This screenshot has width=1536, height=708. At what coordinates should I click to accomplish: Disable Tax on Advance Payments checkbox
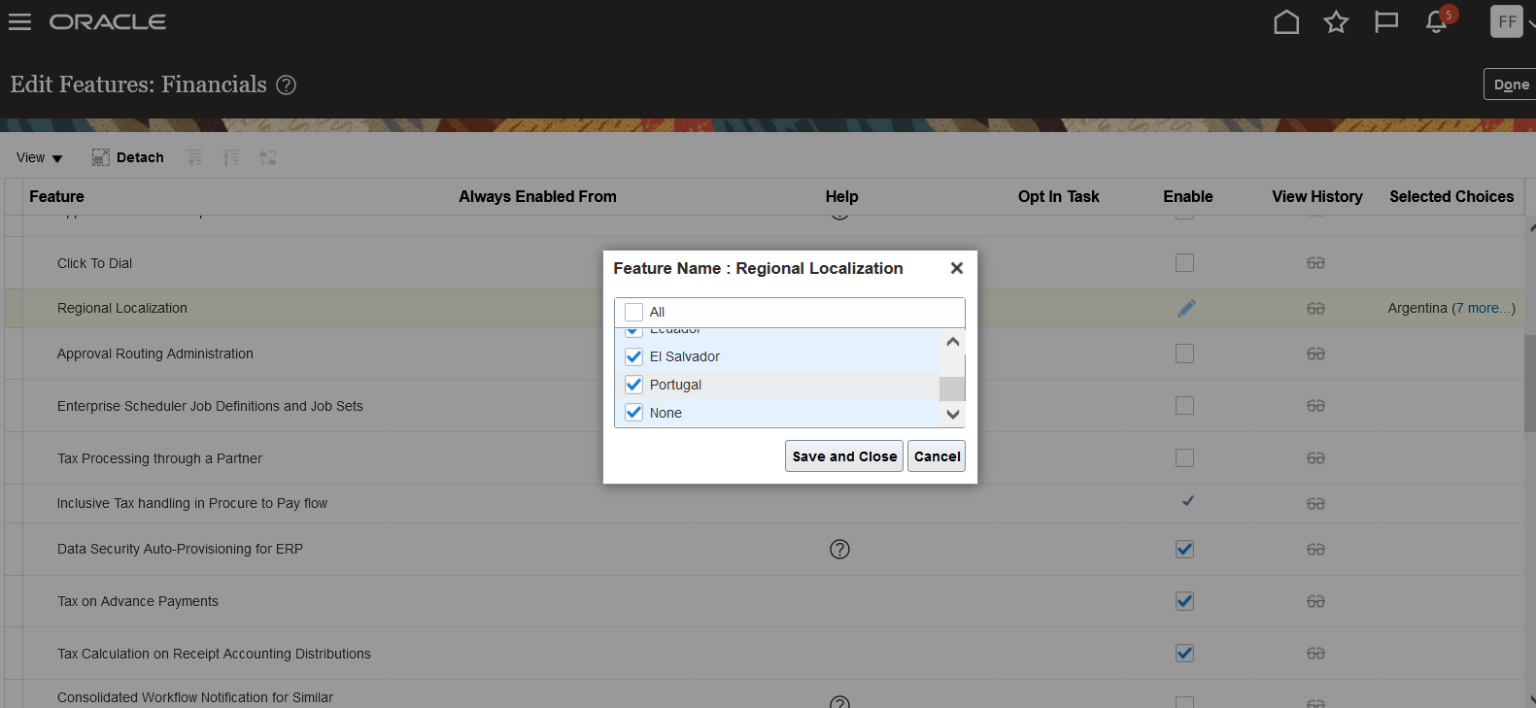[1184, 601]
